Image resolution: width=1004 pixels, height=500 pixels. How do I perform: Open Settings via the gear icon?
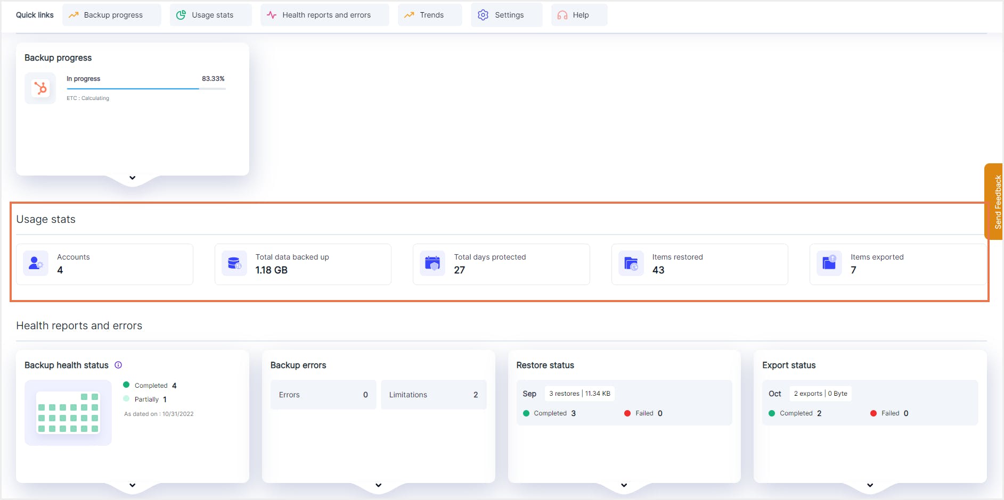(x=483, y=15)
